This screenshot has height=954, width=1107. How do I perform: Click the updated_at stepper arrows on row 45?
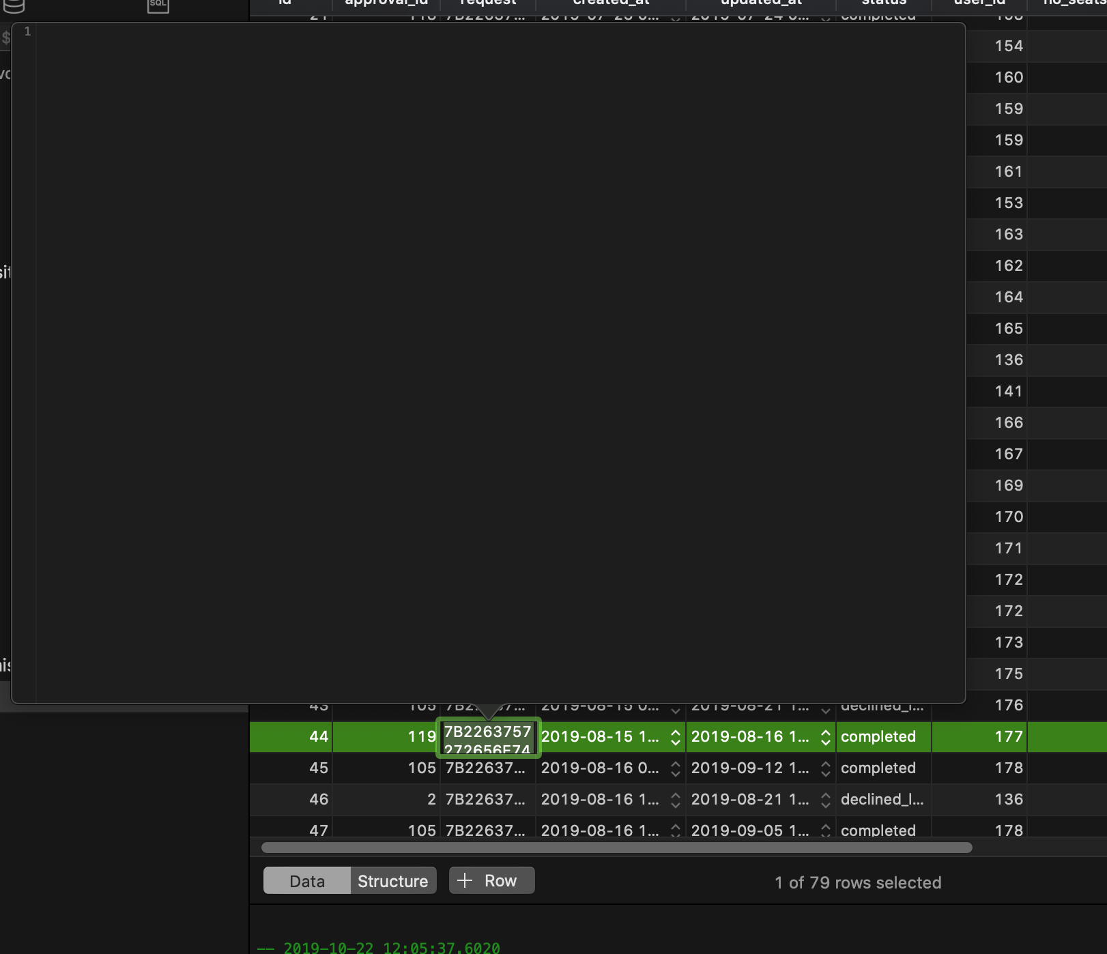pos(825,768)
